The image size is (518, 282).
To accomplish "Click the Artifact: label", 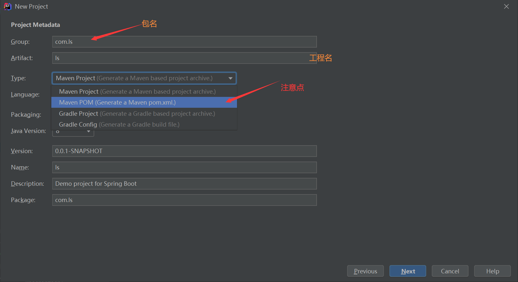I will (x=22, y=58).
